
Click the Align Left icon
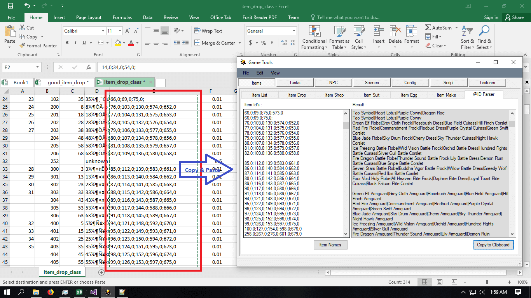[147, 43]
